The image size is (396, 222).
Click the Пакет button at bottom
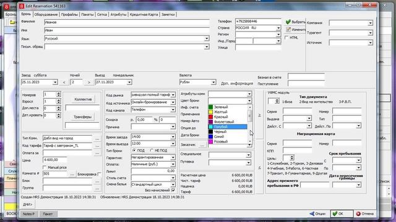click(48, 214)
